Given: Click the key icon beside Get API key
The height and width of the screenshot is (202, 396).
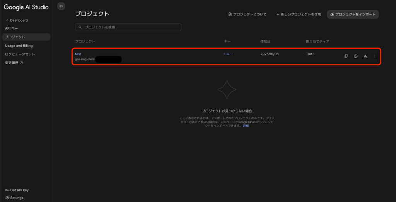Looking at the screenshot, I should (7, 190).
